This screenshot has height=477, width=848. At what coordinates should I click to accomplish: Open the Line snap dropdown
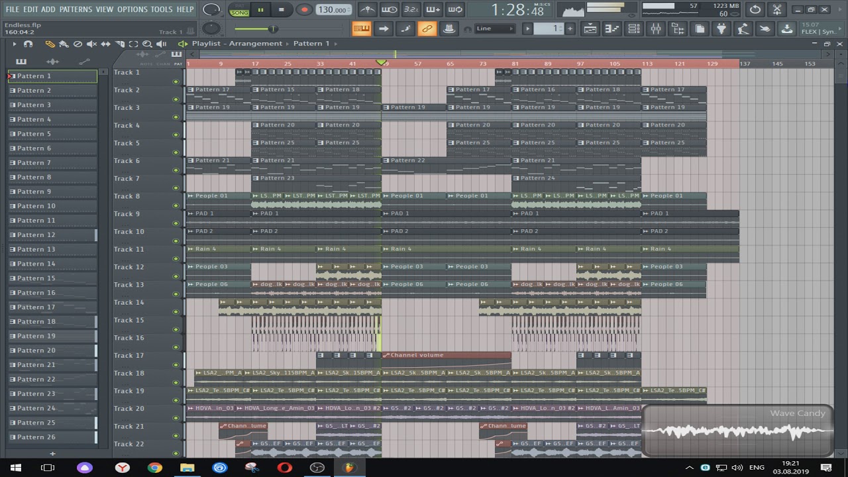495,28
